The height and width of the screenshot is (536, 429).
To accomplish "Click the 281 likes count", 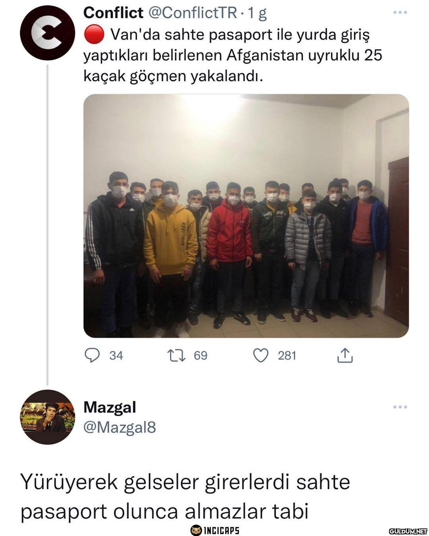I will click(x=287, y=355).
